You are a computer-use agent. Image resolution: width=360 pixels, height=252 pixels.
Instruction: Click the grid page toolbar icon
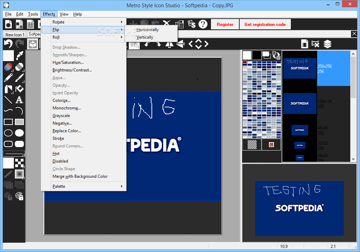pos(30,24)
